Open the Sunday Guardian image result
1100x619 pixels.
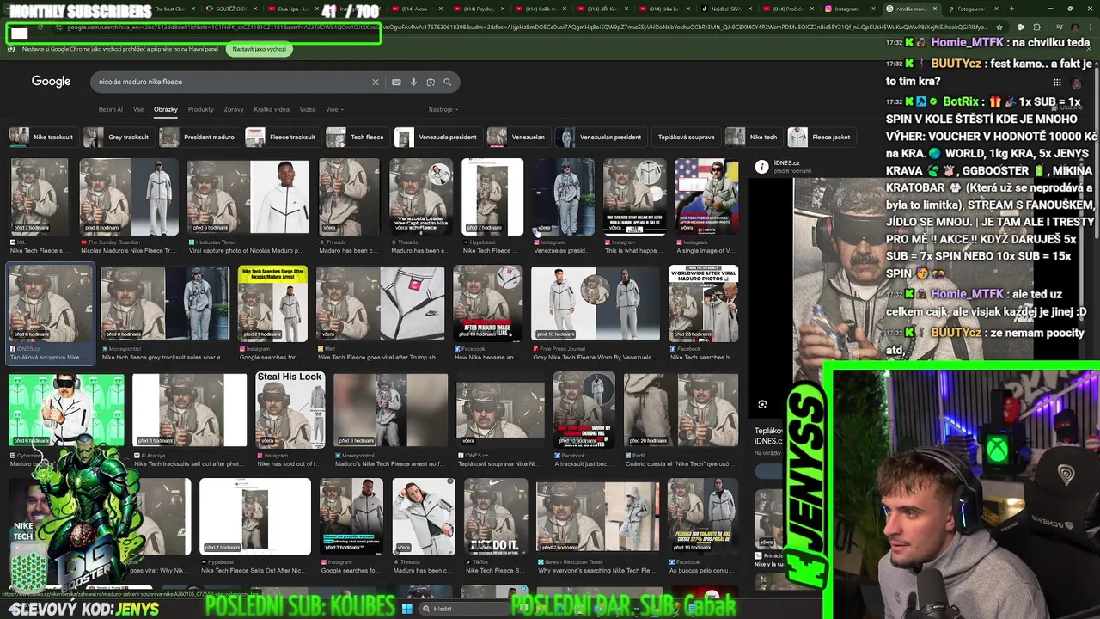coord(129,197)
